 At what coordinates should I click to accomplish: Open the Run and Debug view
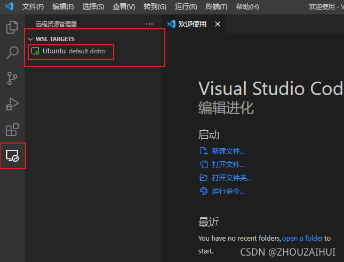click(12, 104)
